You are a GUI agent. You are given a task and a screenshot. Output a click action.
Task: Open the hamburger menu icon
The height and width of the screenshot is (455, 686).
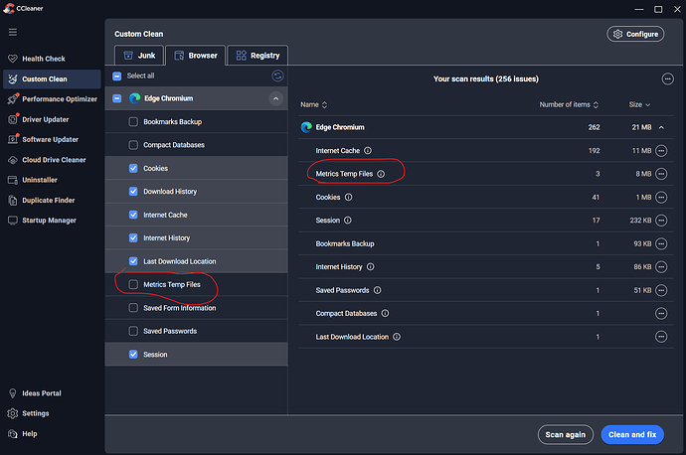(13, 33)
